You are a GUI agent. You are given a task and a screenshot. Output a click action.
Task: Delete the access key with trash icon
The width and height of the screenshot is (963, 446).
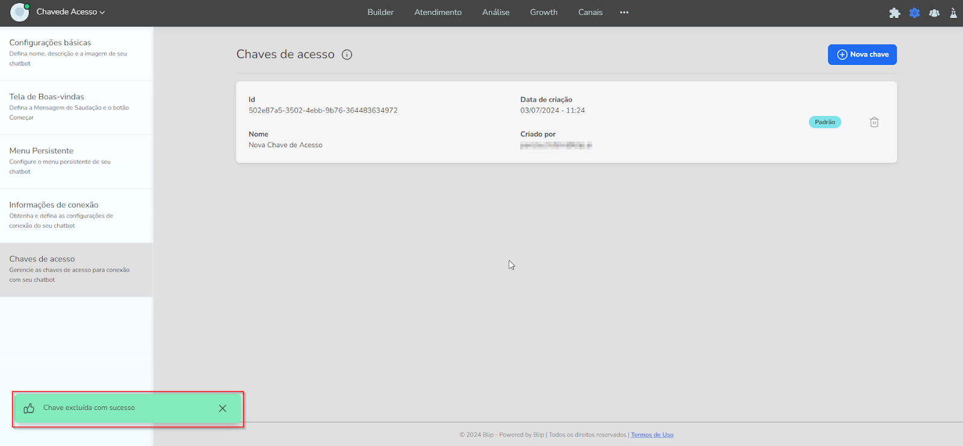click(874, 122)
